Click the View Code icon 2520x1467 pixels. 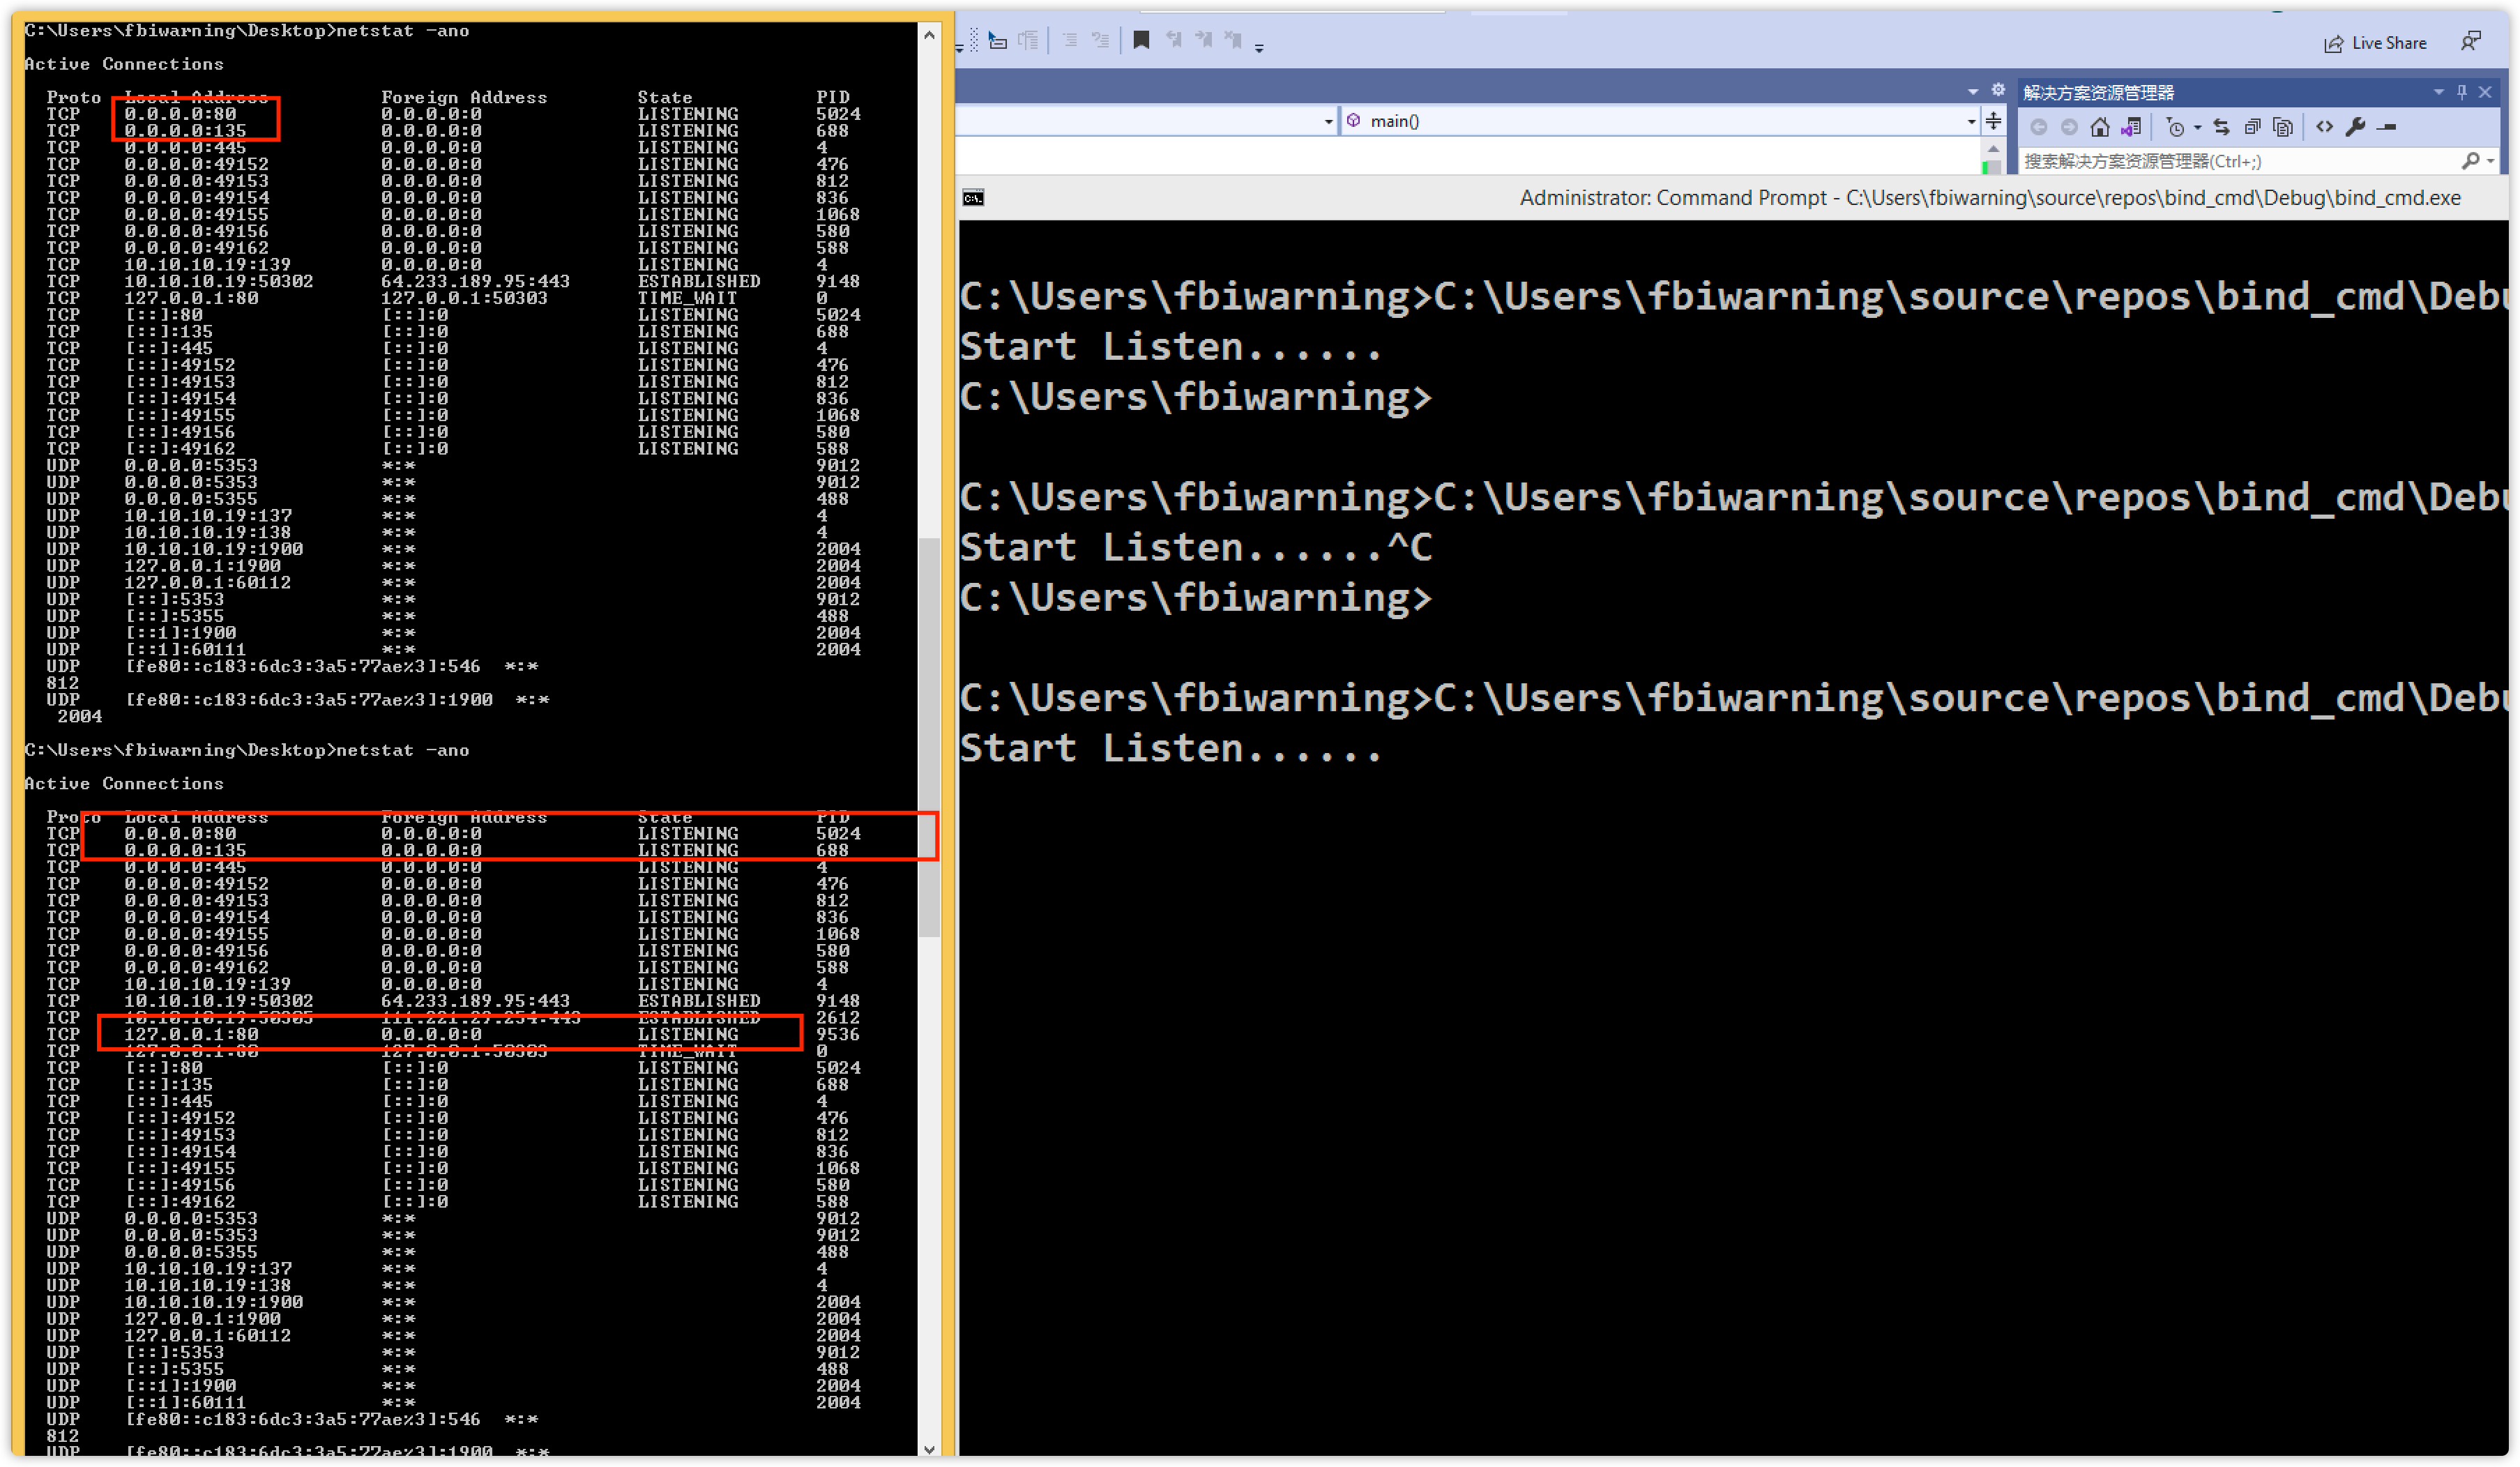[2324, 127]
